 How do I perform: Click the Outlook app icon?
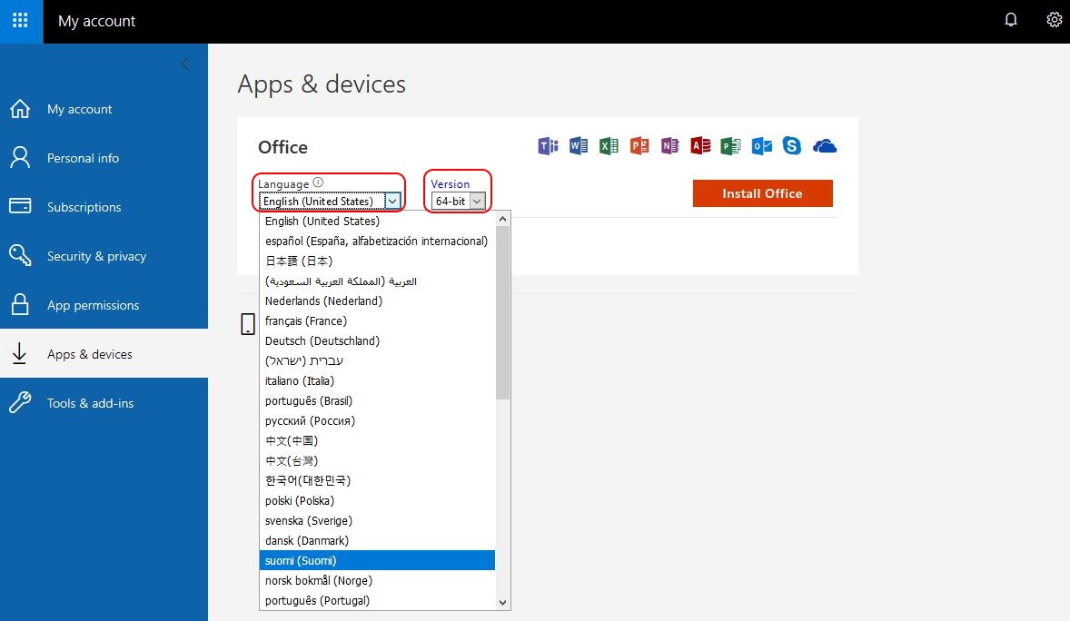(x=761, y=146)
